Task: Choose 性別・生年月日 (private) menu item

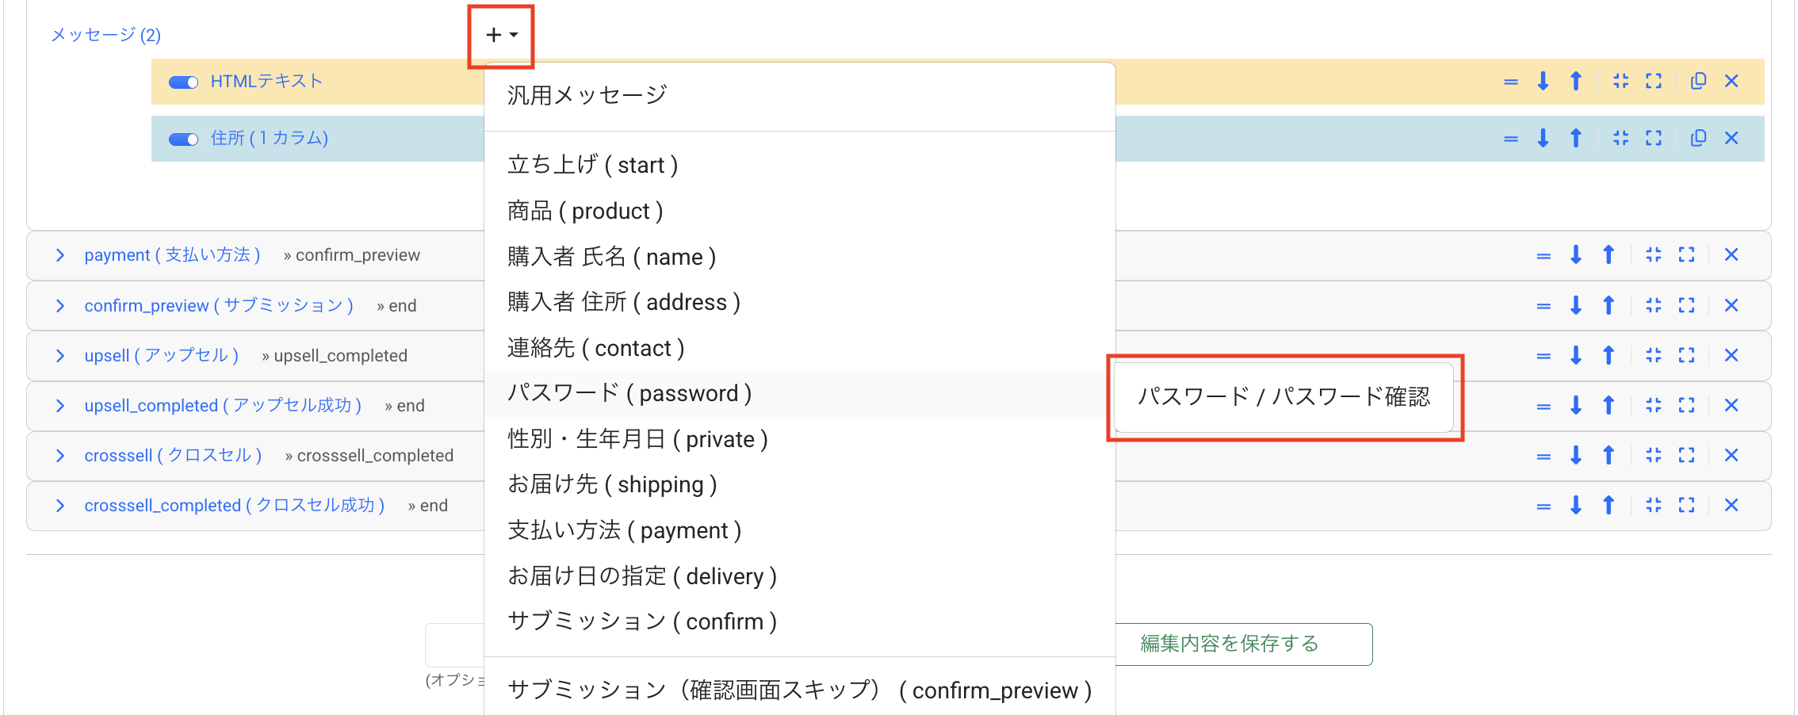Action: click(799, 439)
